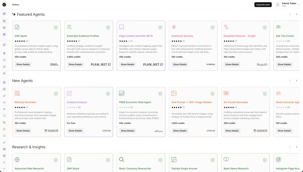Screen dimensions: 303x172
Task: Click the Catalyst Analysis edit-pencil icon
Action: pos(69,93)
